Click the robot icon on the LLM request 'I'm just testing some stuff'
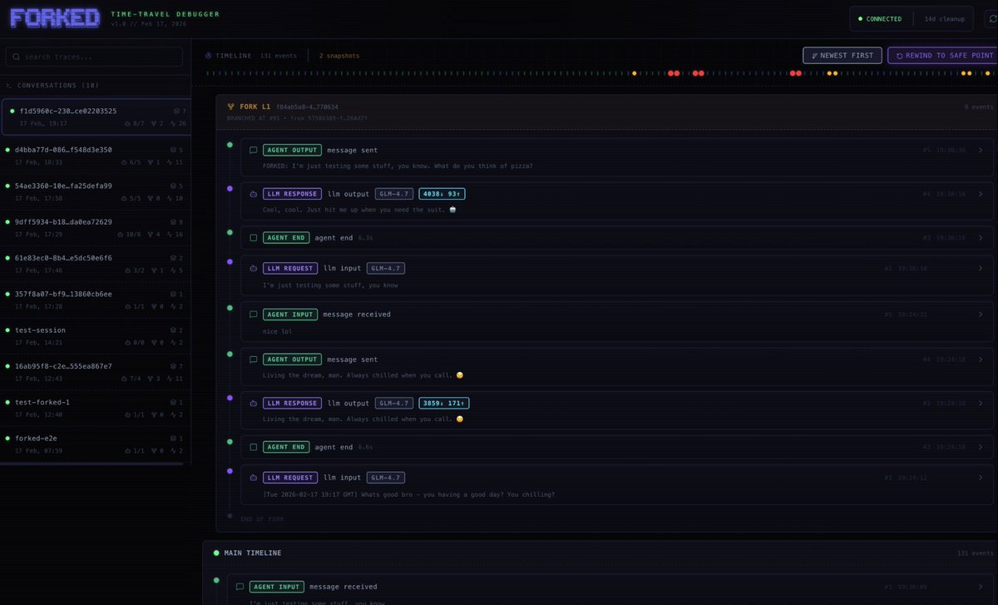Image resolution: width=998 pixels, height=605 pixels. pos(254,268)
